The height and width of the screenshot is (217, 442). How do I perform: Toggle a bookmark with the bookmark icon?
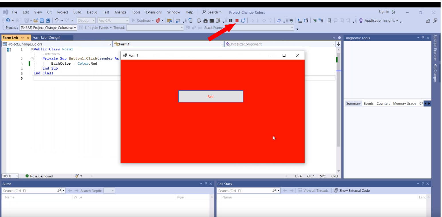[x=329, y=21]
